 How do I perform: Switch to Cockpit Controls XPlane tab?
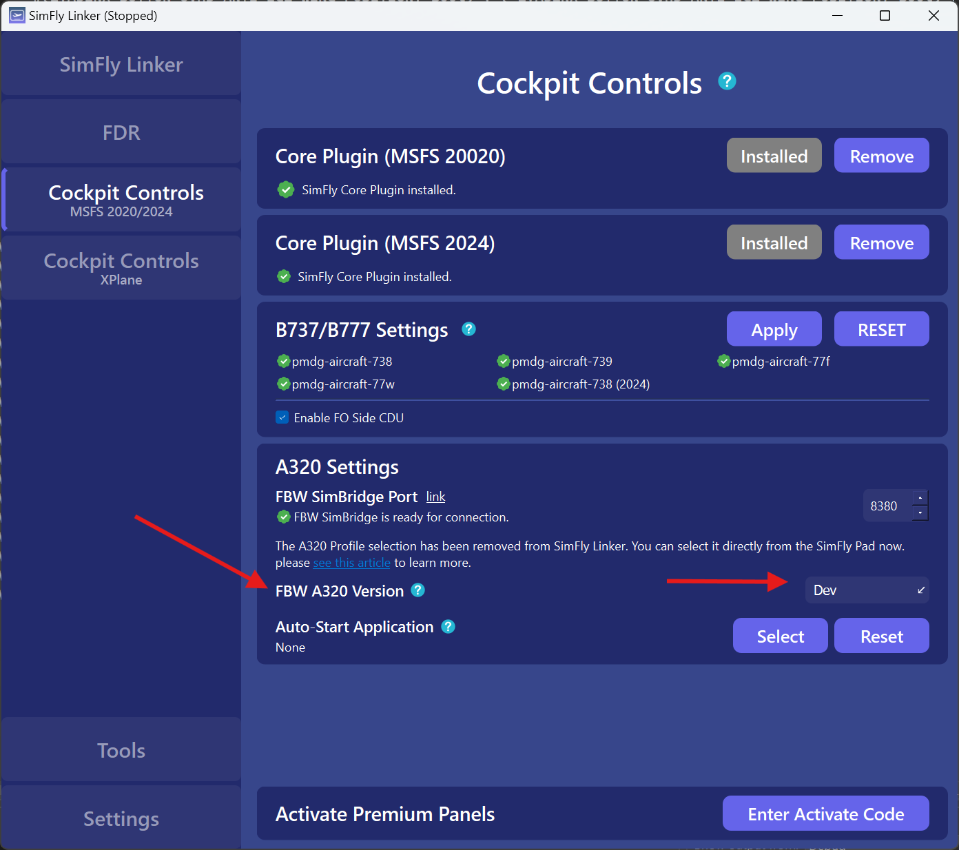(121, 268)
